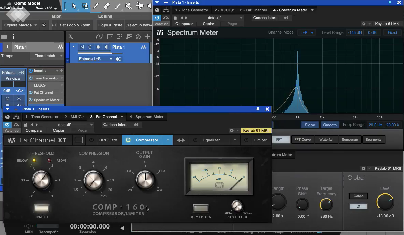Toggle Pista 1 stereo channel mode
This screenshot has height=235, width=404.
(x=119, y=59)
